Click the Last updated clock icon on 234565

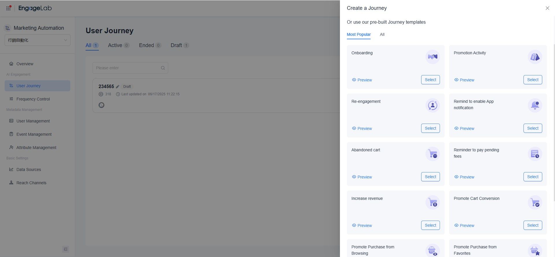(118, 94)
